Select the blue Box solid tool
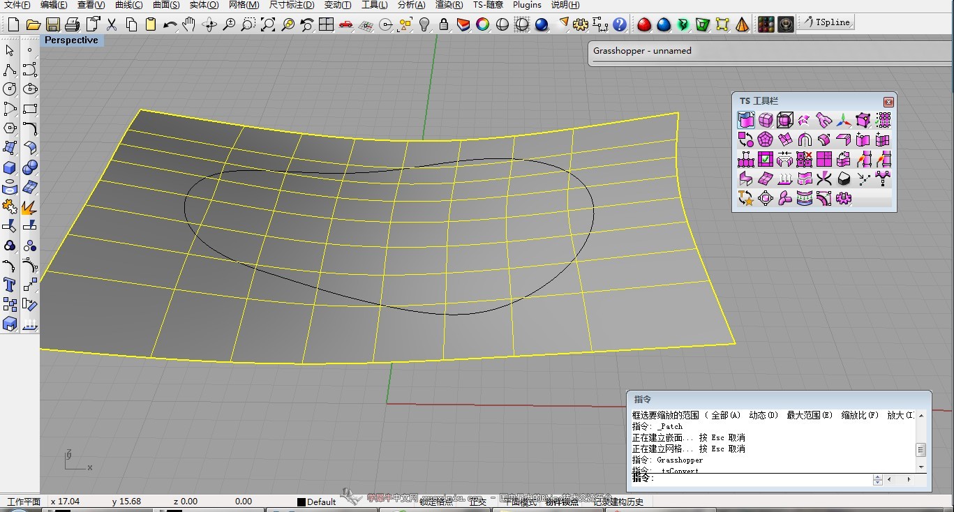Screen dimensions: 954x512 tap(10, 167)
